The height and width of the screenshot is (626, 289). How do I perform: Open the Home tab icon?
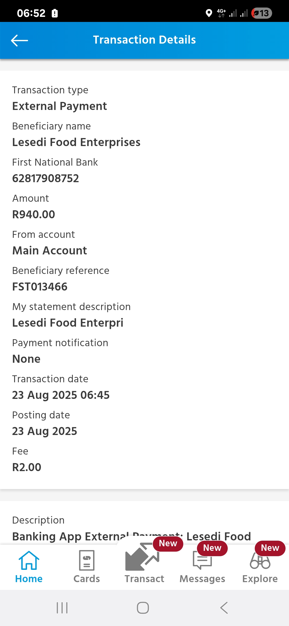coord(29,560)
